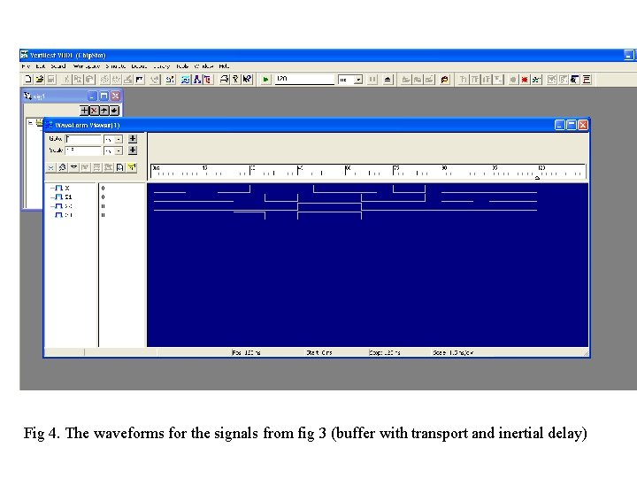Image resolution: width=637 pixels, height=478 pixels.
Task: Click the Paste clipboard toolbar icon
Action: [x=89, y=80]
